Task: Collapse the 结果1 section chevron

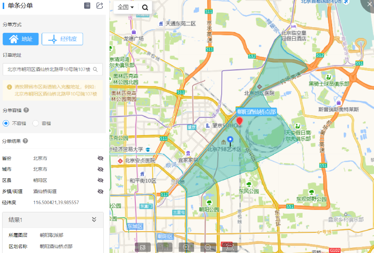Action: click(94, 220)
